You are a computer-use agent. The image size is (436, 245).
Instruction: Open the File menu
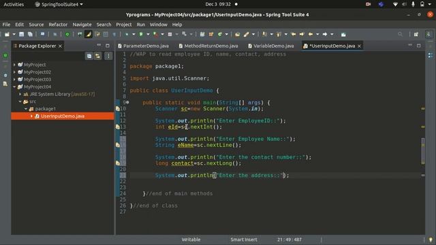[x=6, y=24]
